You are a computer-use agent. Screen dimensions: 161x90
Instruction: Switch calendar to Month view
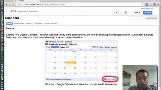tap(107, 47)
